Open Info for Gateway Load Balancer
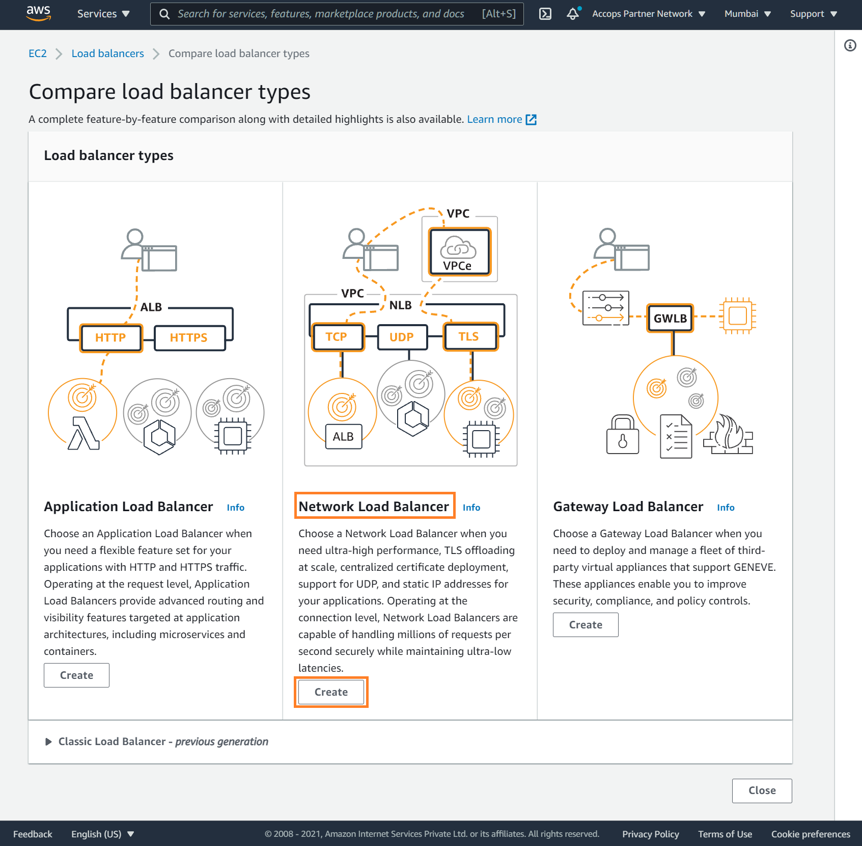Viewport: 862px width, 846px height. 726,508
